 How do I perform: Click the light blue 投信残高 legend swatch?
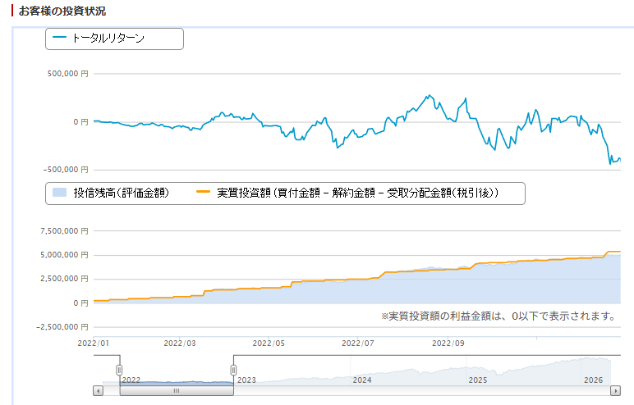(59, 193)
